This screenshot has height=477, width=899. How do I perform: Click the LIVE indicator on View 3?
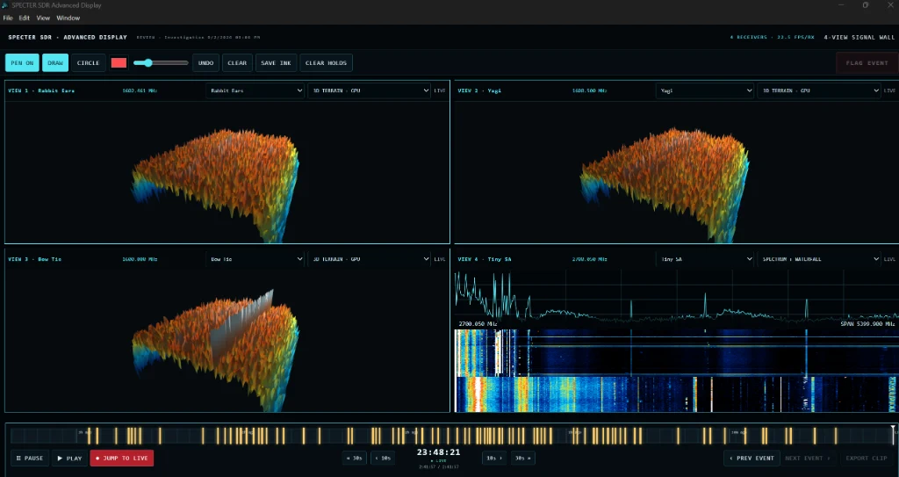click(440, 259)
